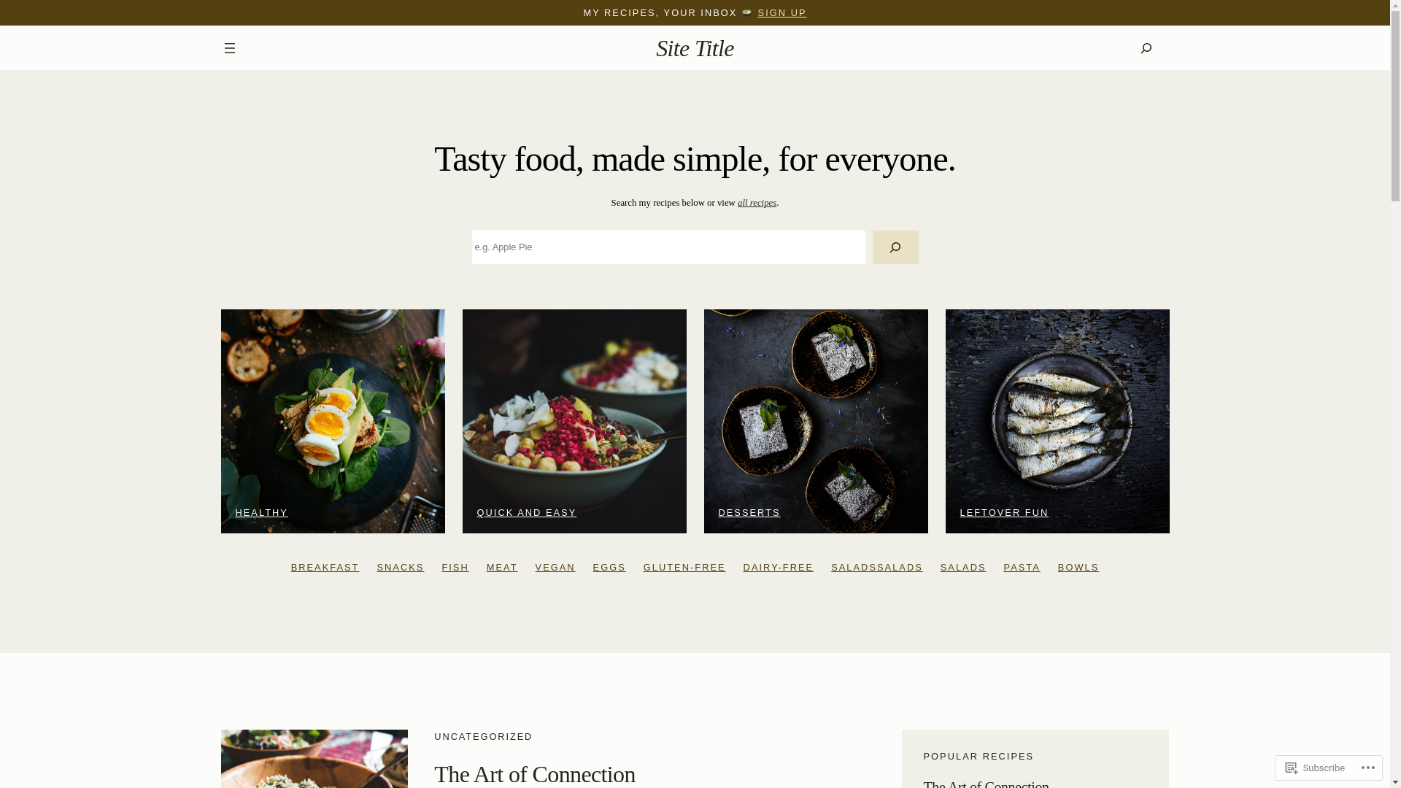Image resolution: width=1401 pixels, height=788 pixels.
Task: Select the Healthy category thumbnail
Action: (333, 421)
